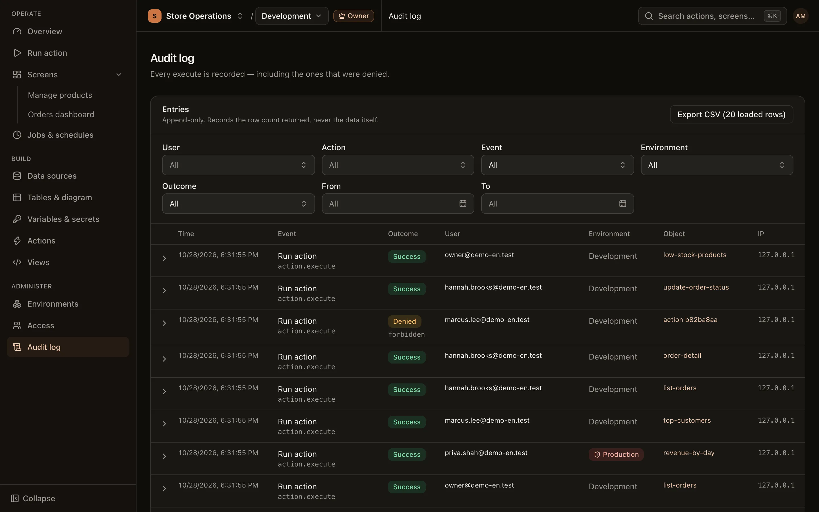Viewport: 819px width, 512px height.
Task: Open the From date calendar icon
Action: pos(463,203)
